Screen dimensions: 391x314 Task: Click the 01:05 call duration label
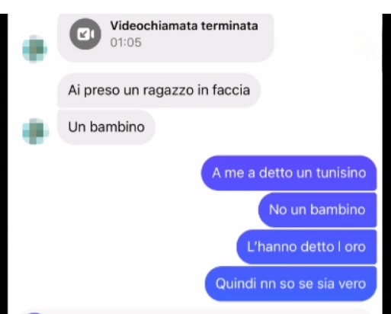pyautogui.click(x=126, y=43)
